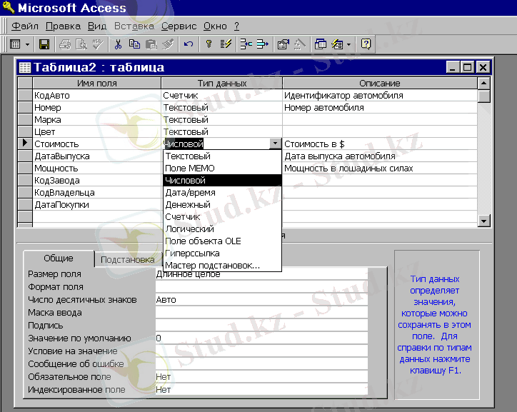The width and height of the screenshot is (517, 412).
Task: Expand the View button dropdown arrow
Action: pos(28,44)
